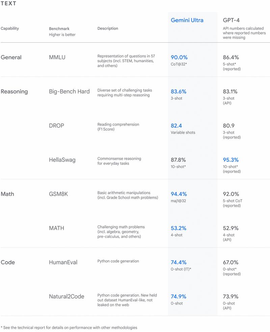Select the Natural2Code benchmark label
The image size is (270, 332).
tap(66, 296)
